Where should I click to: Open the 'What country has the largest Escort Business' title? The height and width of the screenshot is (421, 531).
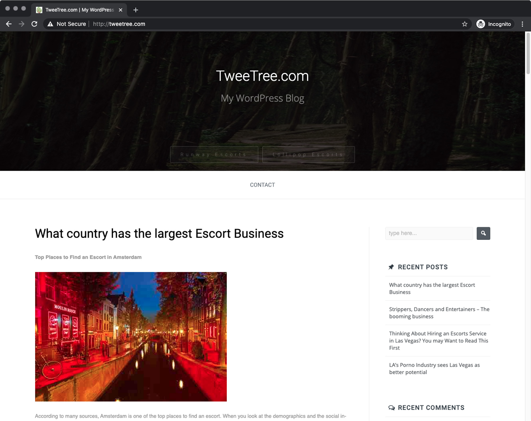tap(159, 234)
